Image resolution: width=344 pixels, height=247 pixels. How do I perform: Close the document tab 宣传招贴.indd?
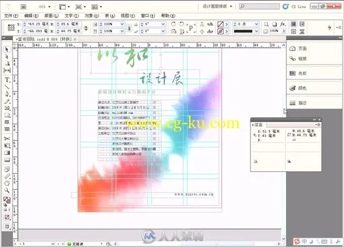tap(75, 39)
